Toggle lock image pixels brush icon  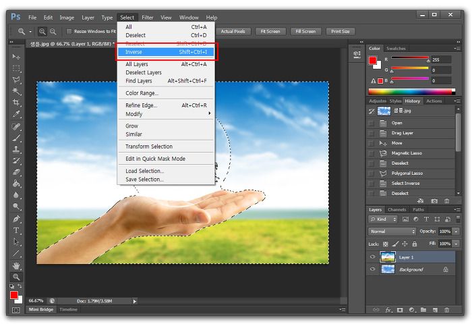click(395, 244)
